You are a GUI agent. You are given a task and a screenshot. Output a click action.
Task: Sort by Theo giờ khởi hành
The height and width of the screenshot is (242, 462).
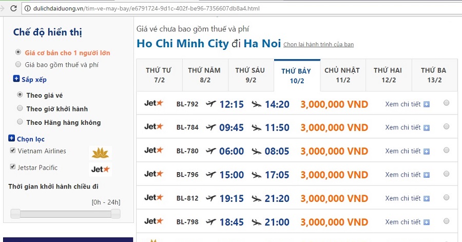(20, 108)
